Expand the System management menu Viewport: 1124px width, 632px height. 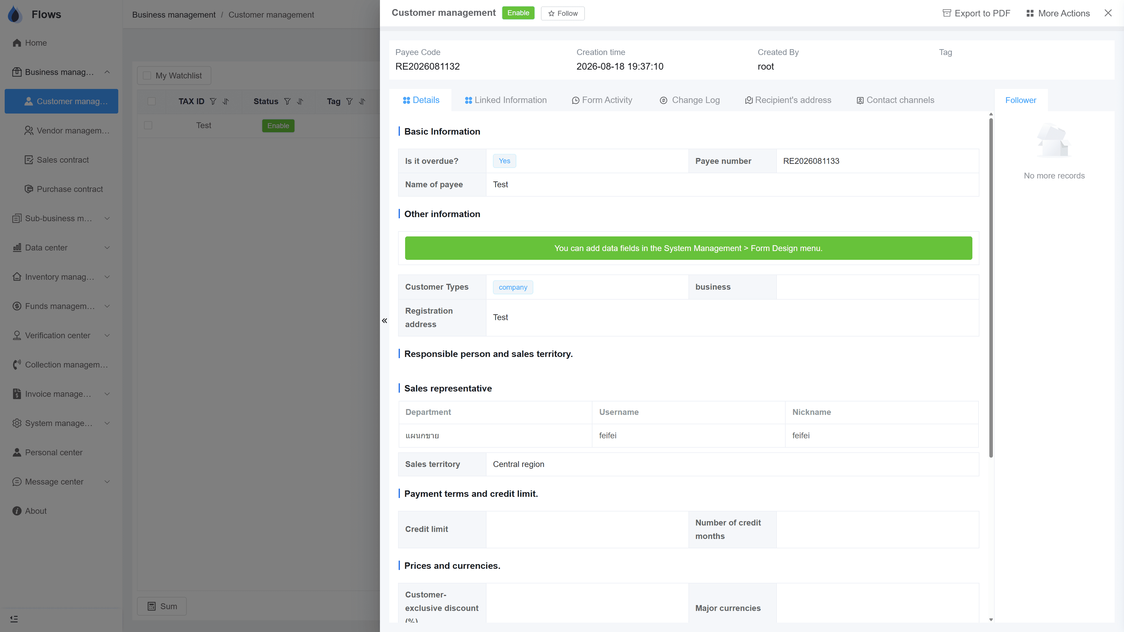(107, 423)
